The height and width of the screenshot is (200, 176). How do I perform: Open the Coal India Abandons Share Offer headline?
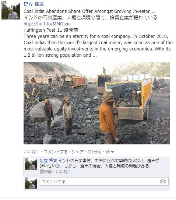89,11
